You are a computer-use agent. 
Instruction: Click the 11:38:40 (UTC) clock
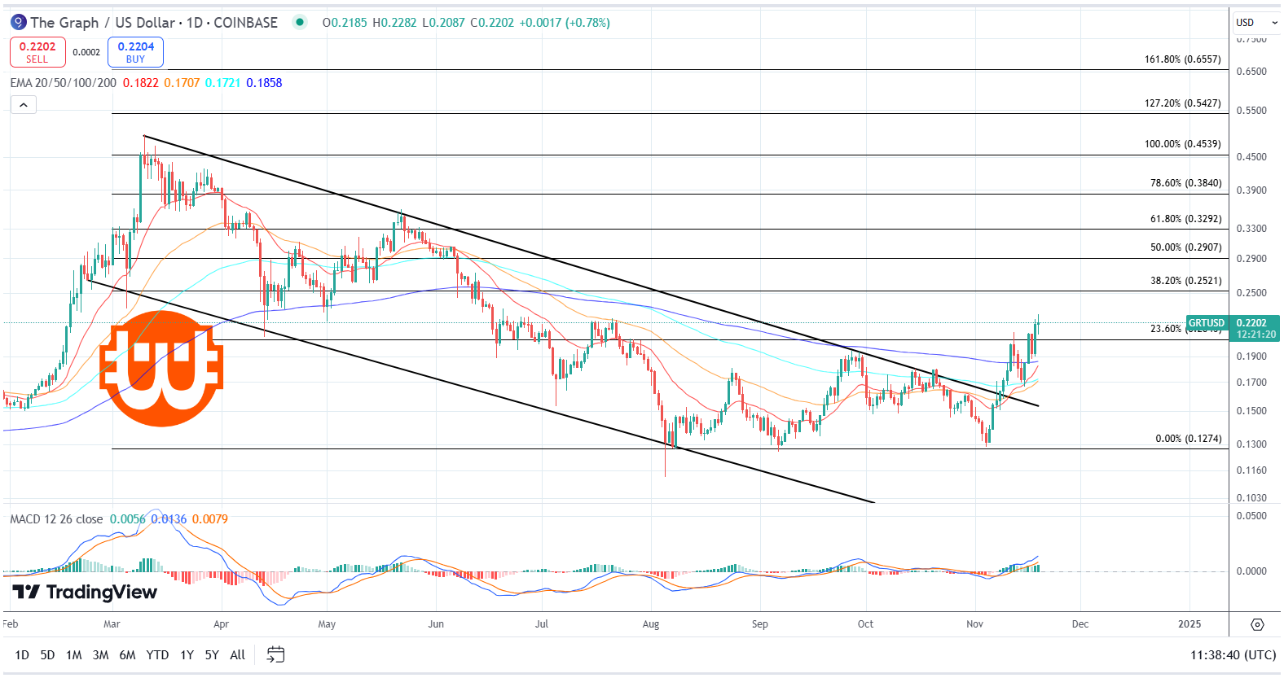tap(1233, 654)
